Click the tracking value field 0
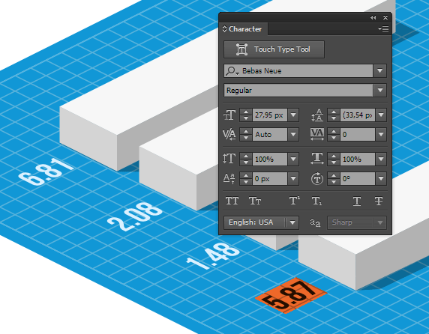Viewport: 429px width, 334px height. 358,134
